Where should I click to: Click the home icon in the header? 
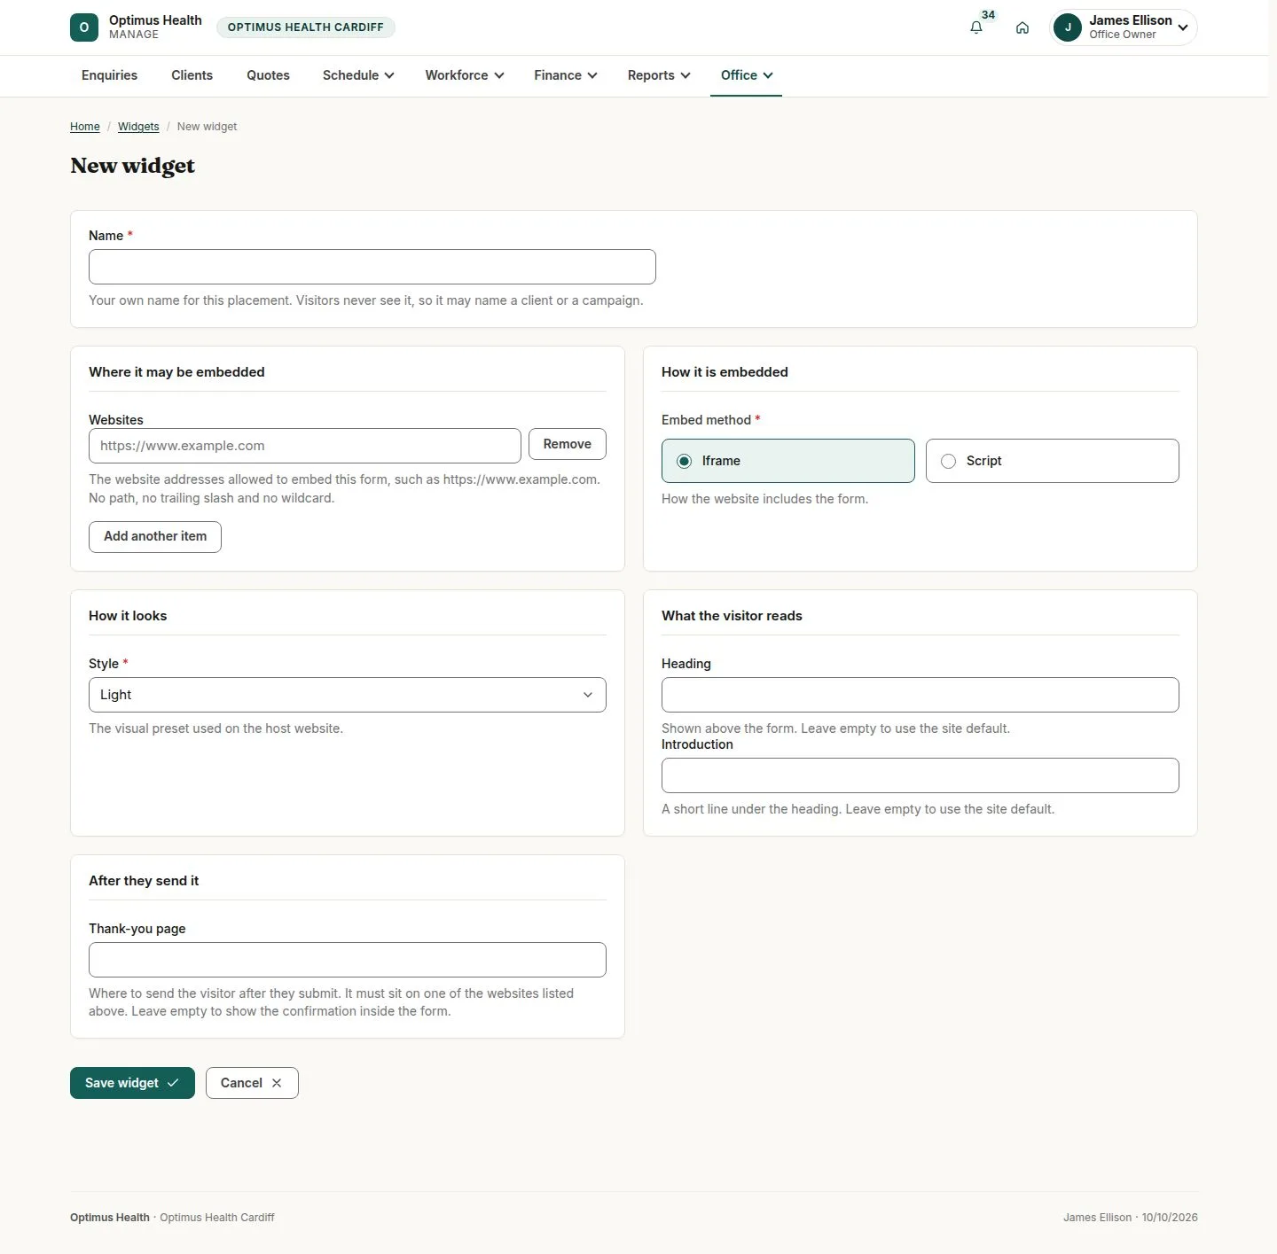pos(1022,27)
